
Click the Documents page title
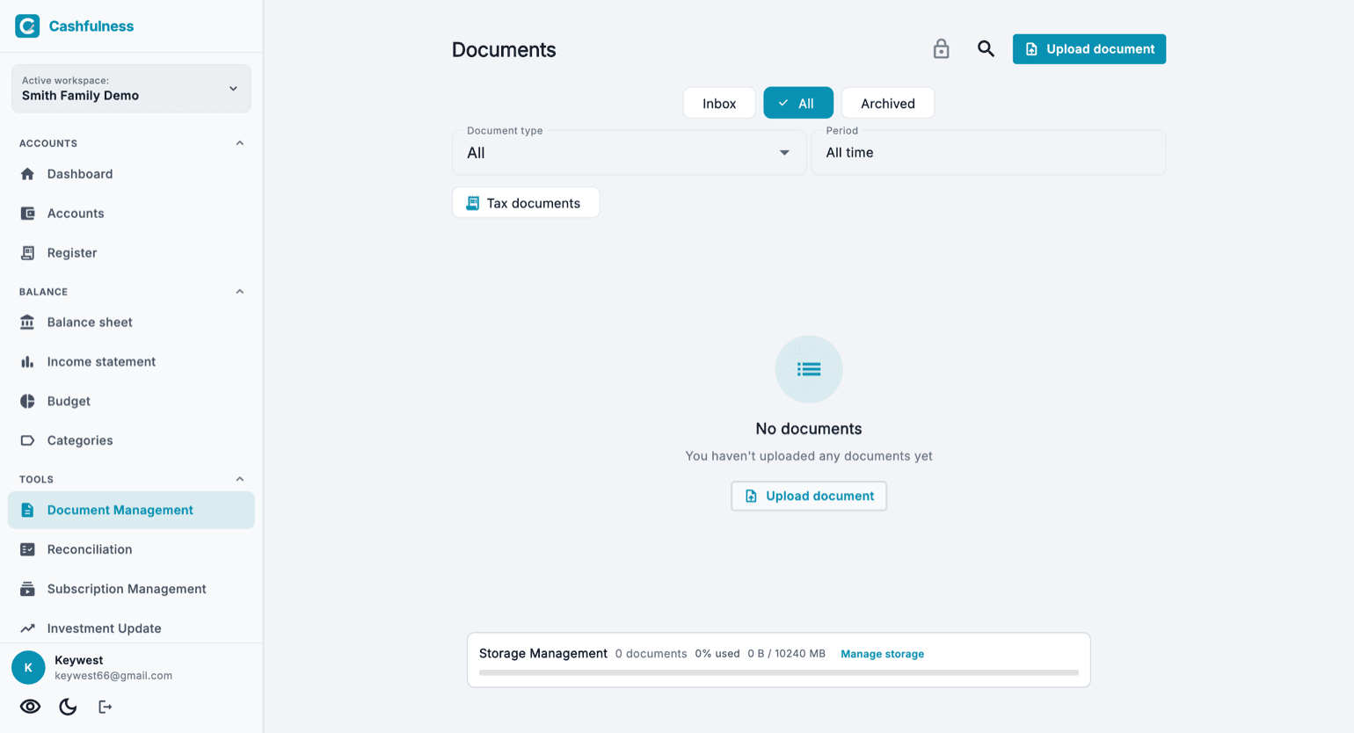click(504, 50)
